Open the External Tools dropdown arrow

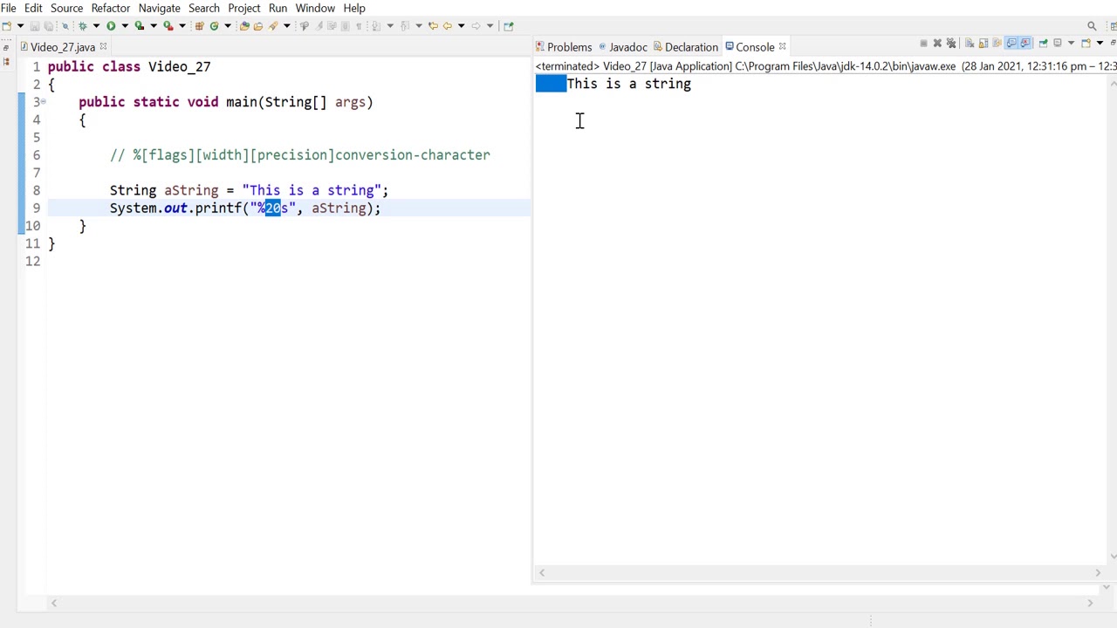[x=182, y=25]
